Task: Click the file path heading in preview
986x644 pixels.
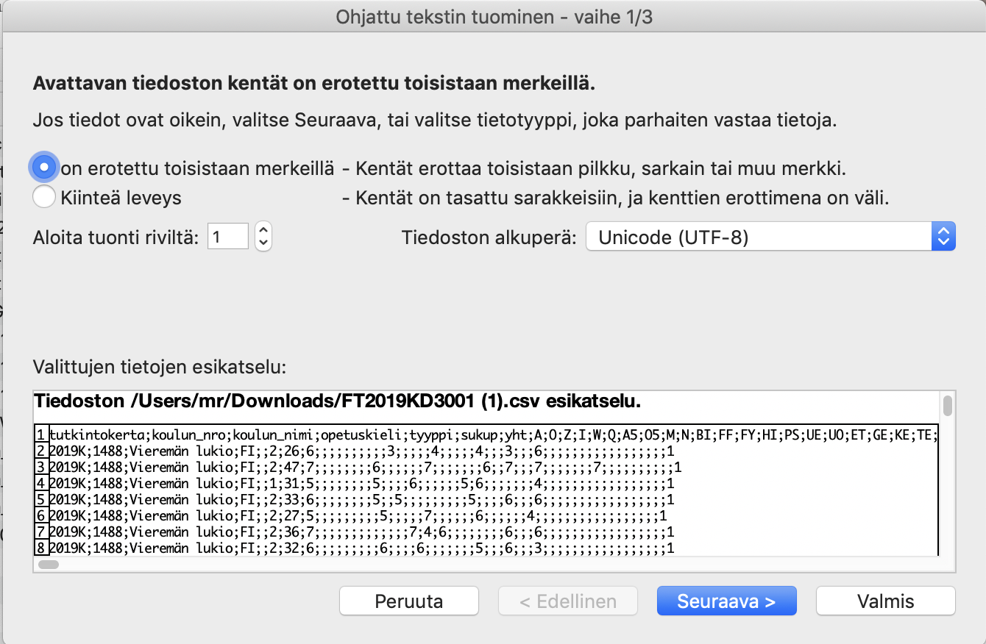Action: coord(338,401)
